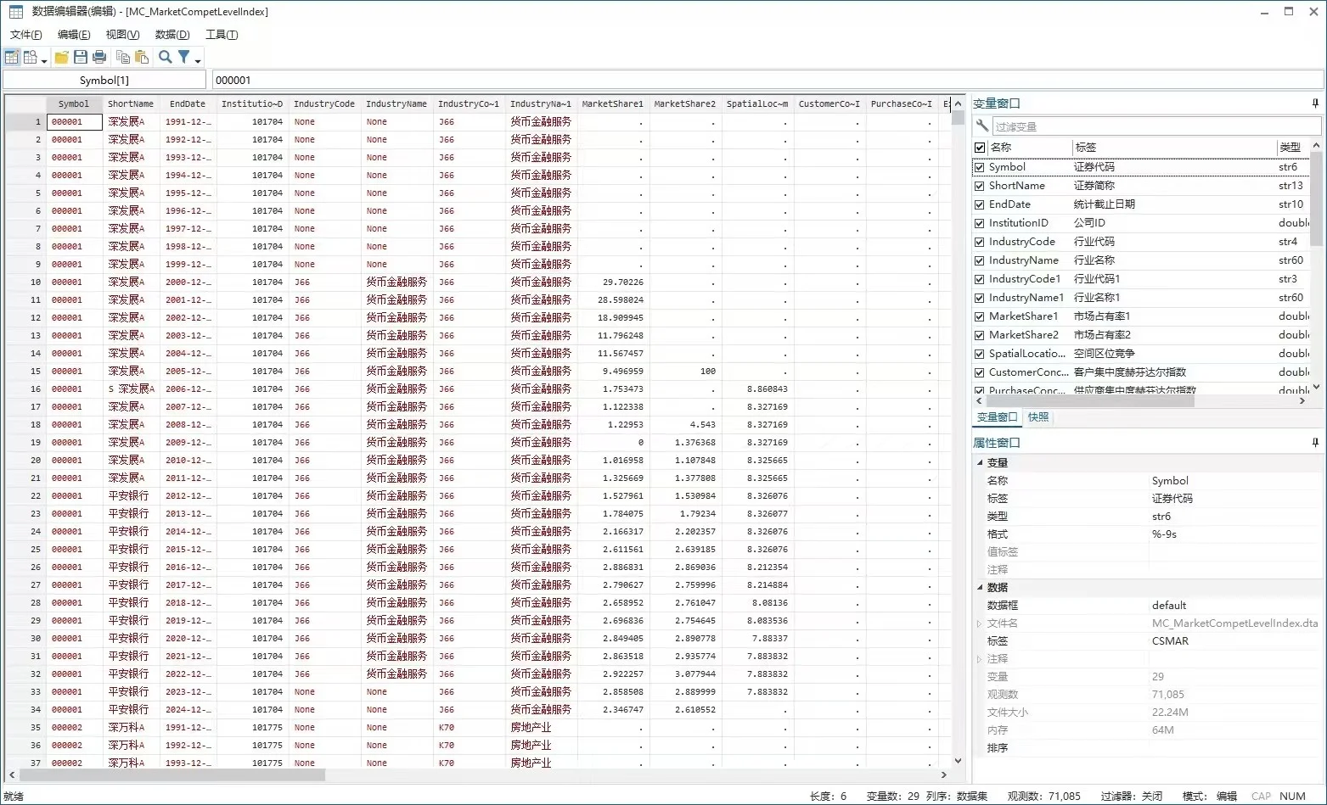Click the wrench icon beside variable filter

(982, 126)
